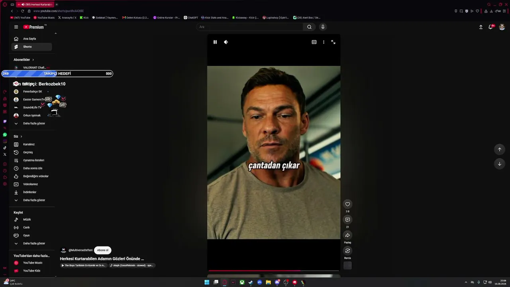Open Kanalınız in the sidebar
510x287 pixels.
32,144
